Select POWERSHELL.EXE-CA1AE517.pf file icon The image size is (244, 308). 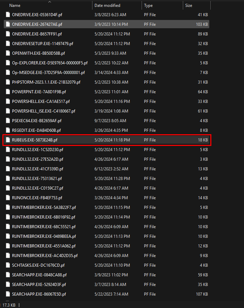[8, 101]
